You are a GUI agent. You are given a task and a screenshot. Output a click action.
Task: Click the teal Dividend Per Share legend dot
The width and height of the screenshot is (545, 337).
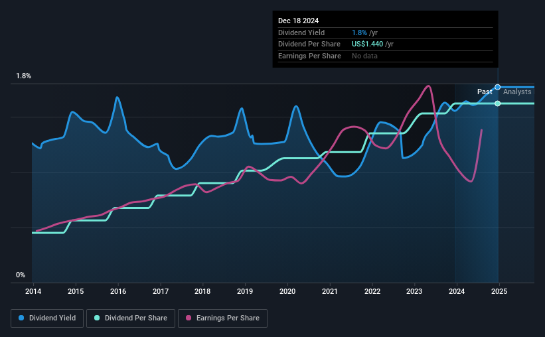click(97, 318)
